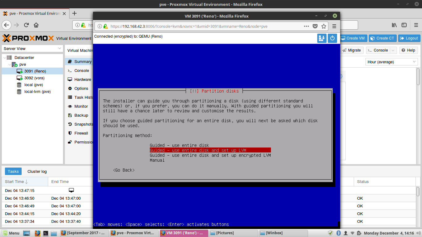Reload the pve Proxmox page
The image size is (422, 237).
[27, 25]
